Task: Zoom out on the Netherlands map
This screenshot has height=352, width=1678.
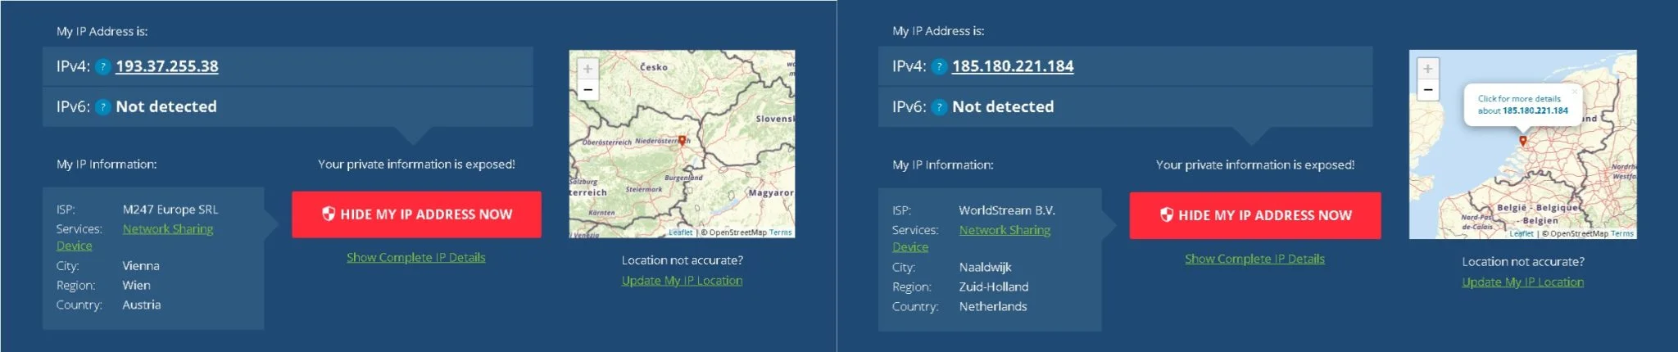Action: 1427,89
